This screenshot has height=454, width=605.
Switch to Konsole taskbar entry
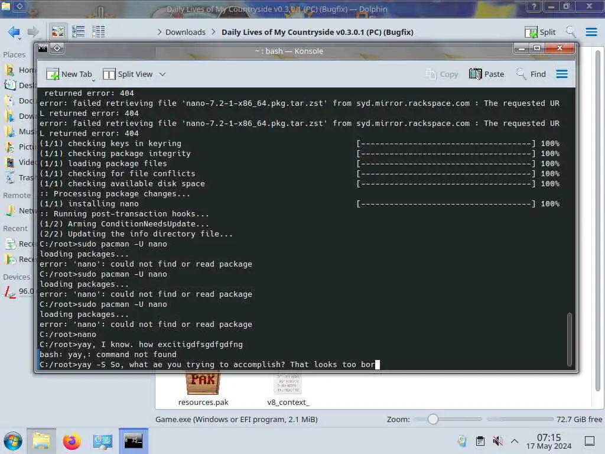click(133, 441)
